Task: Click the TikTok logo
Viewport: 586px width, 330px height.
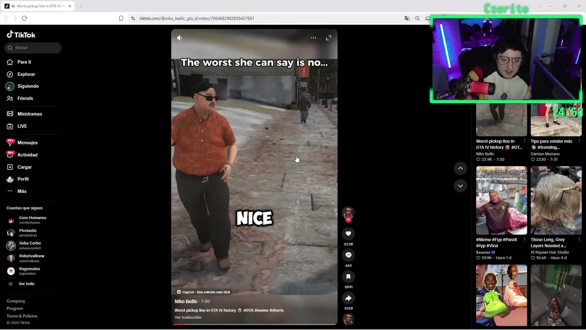Action: [21, 35]
